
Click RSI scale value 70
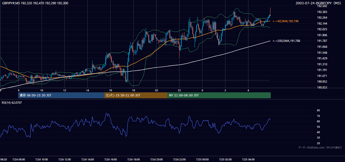[x=318, y=116]
